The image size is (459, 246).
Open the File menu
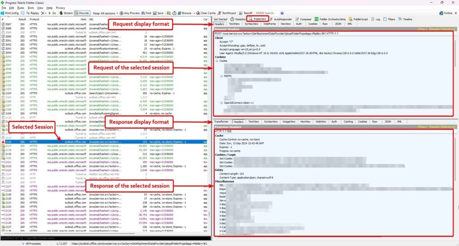click(4, 8)
